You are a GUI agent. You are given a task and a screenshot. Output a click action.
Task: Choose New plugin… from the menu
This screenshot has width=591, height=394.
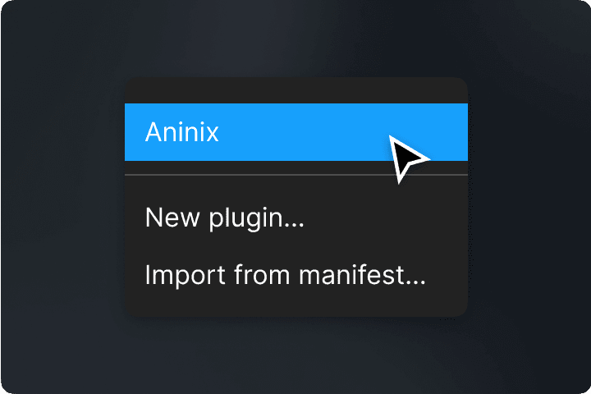click(x=295, y=218)
